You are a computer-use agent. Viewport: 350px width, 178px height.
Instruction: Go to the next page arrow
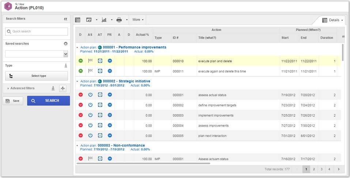click(x=339, y=169)
